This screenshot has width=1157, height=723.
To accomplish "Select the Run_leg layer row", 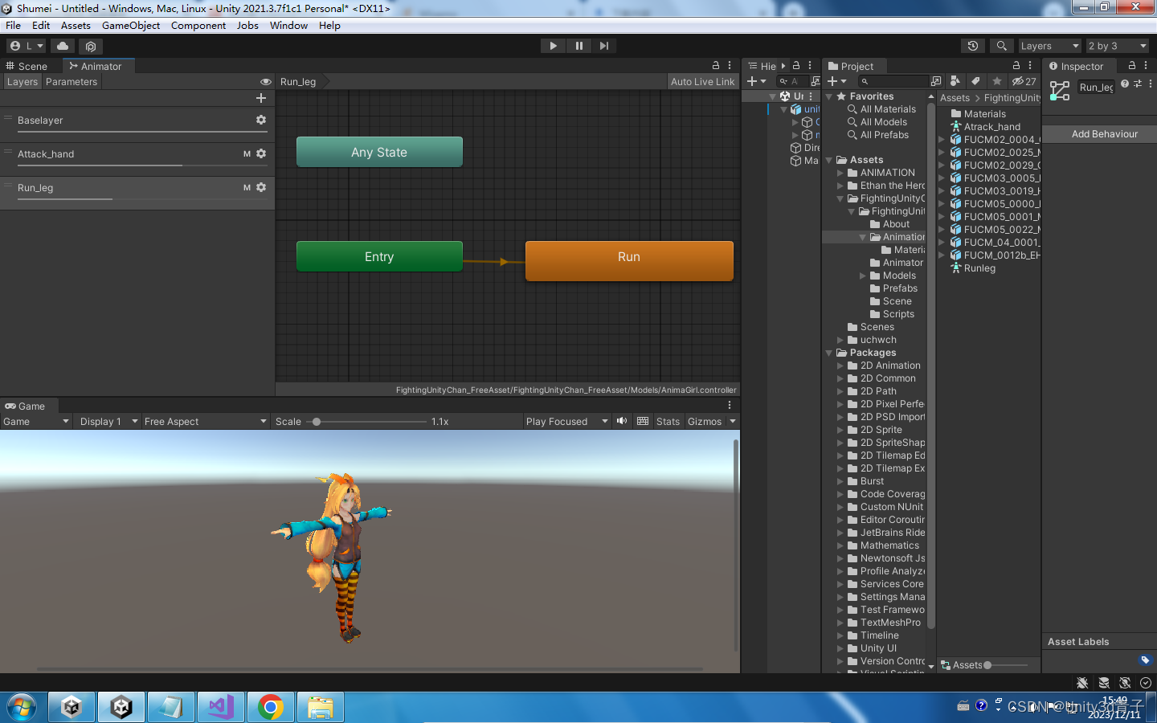I will tap(137, 193).
